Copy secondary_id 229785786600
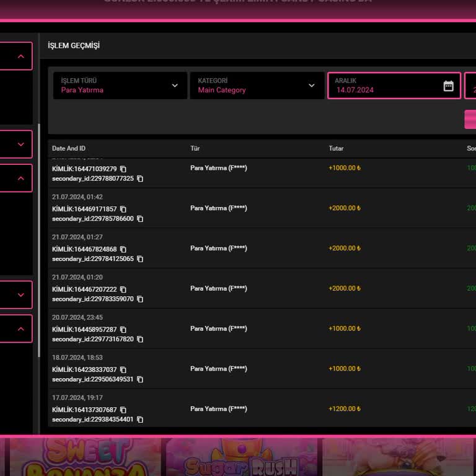This screenshot has height=476, width=476. [140, 219]
